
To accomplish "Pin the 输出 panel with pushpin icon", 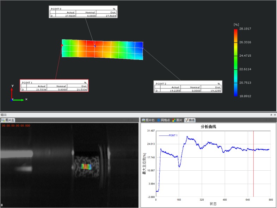I will (x=271, y=115).
